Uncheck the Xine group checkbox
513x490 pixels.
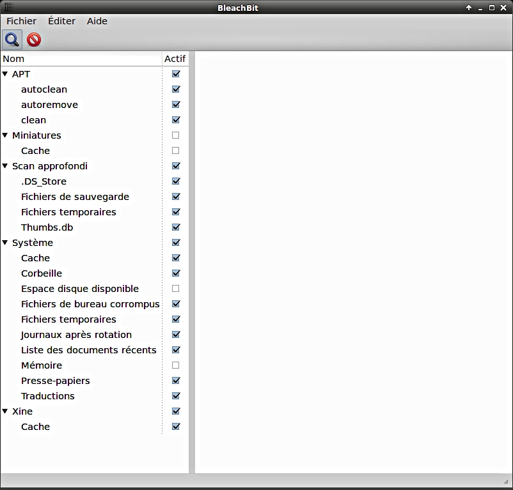(x=176, y=411)
